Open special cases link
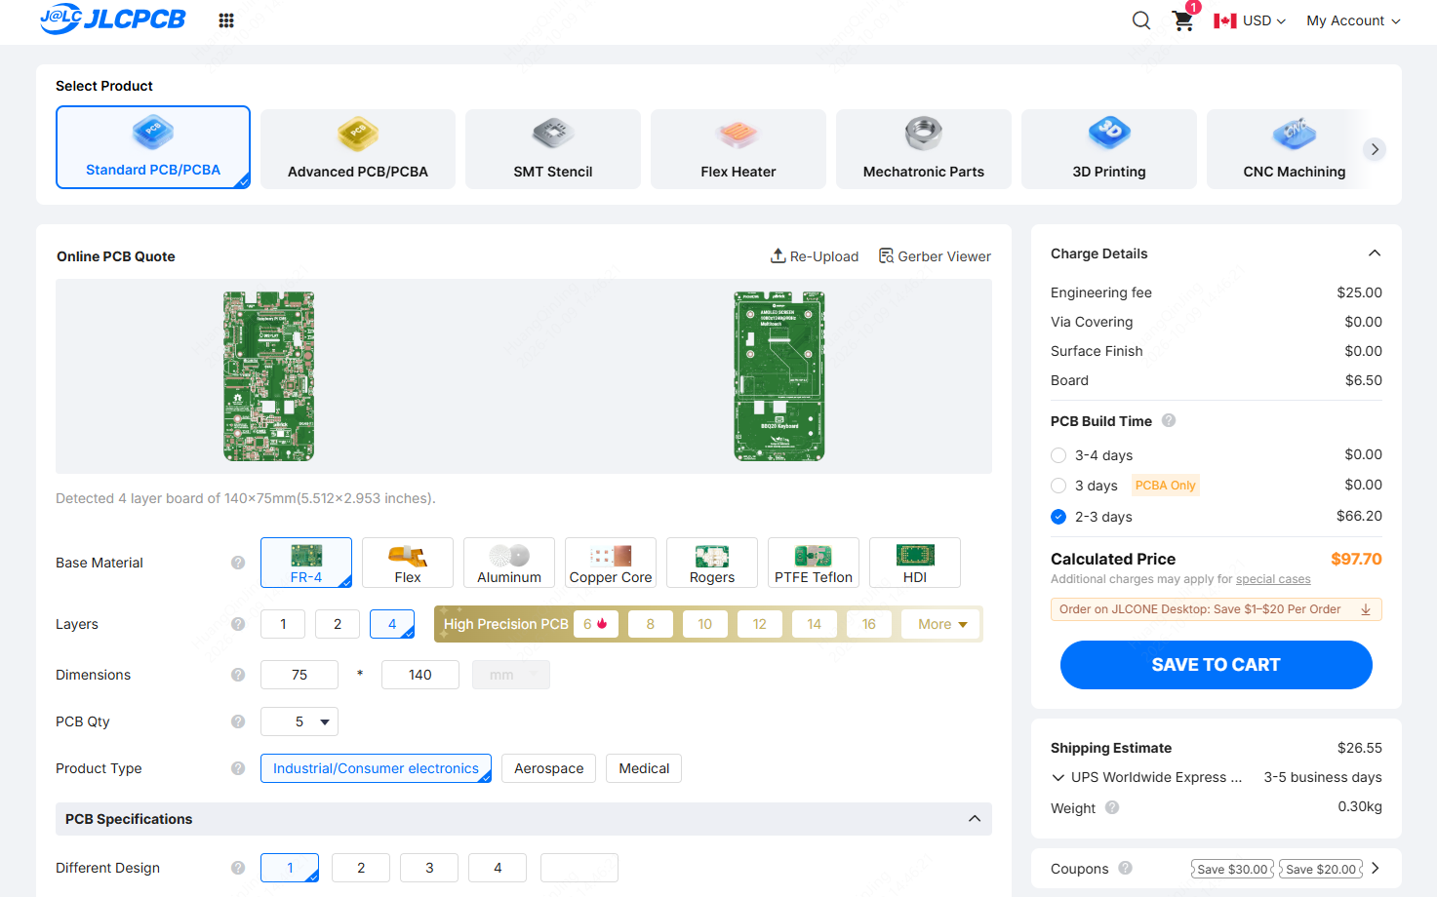This screenshot has width=1437, height=897. pyautogui.click(x=1273, y=579)
